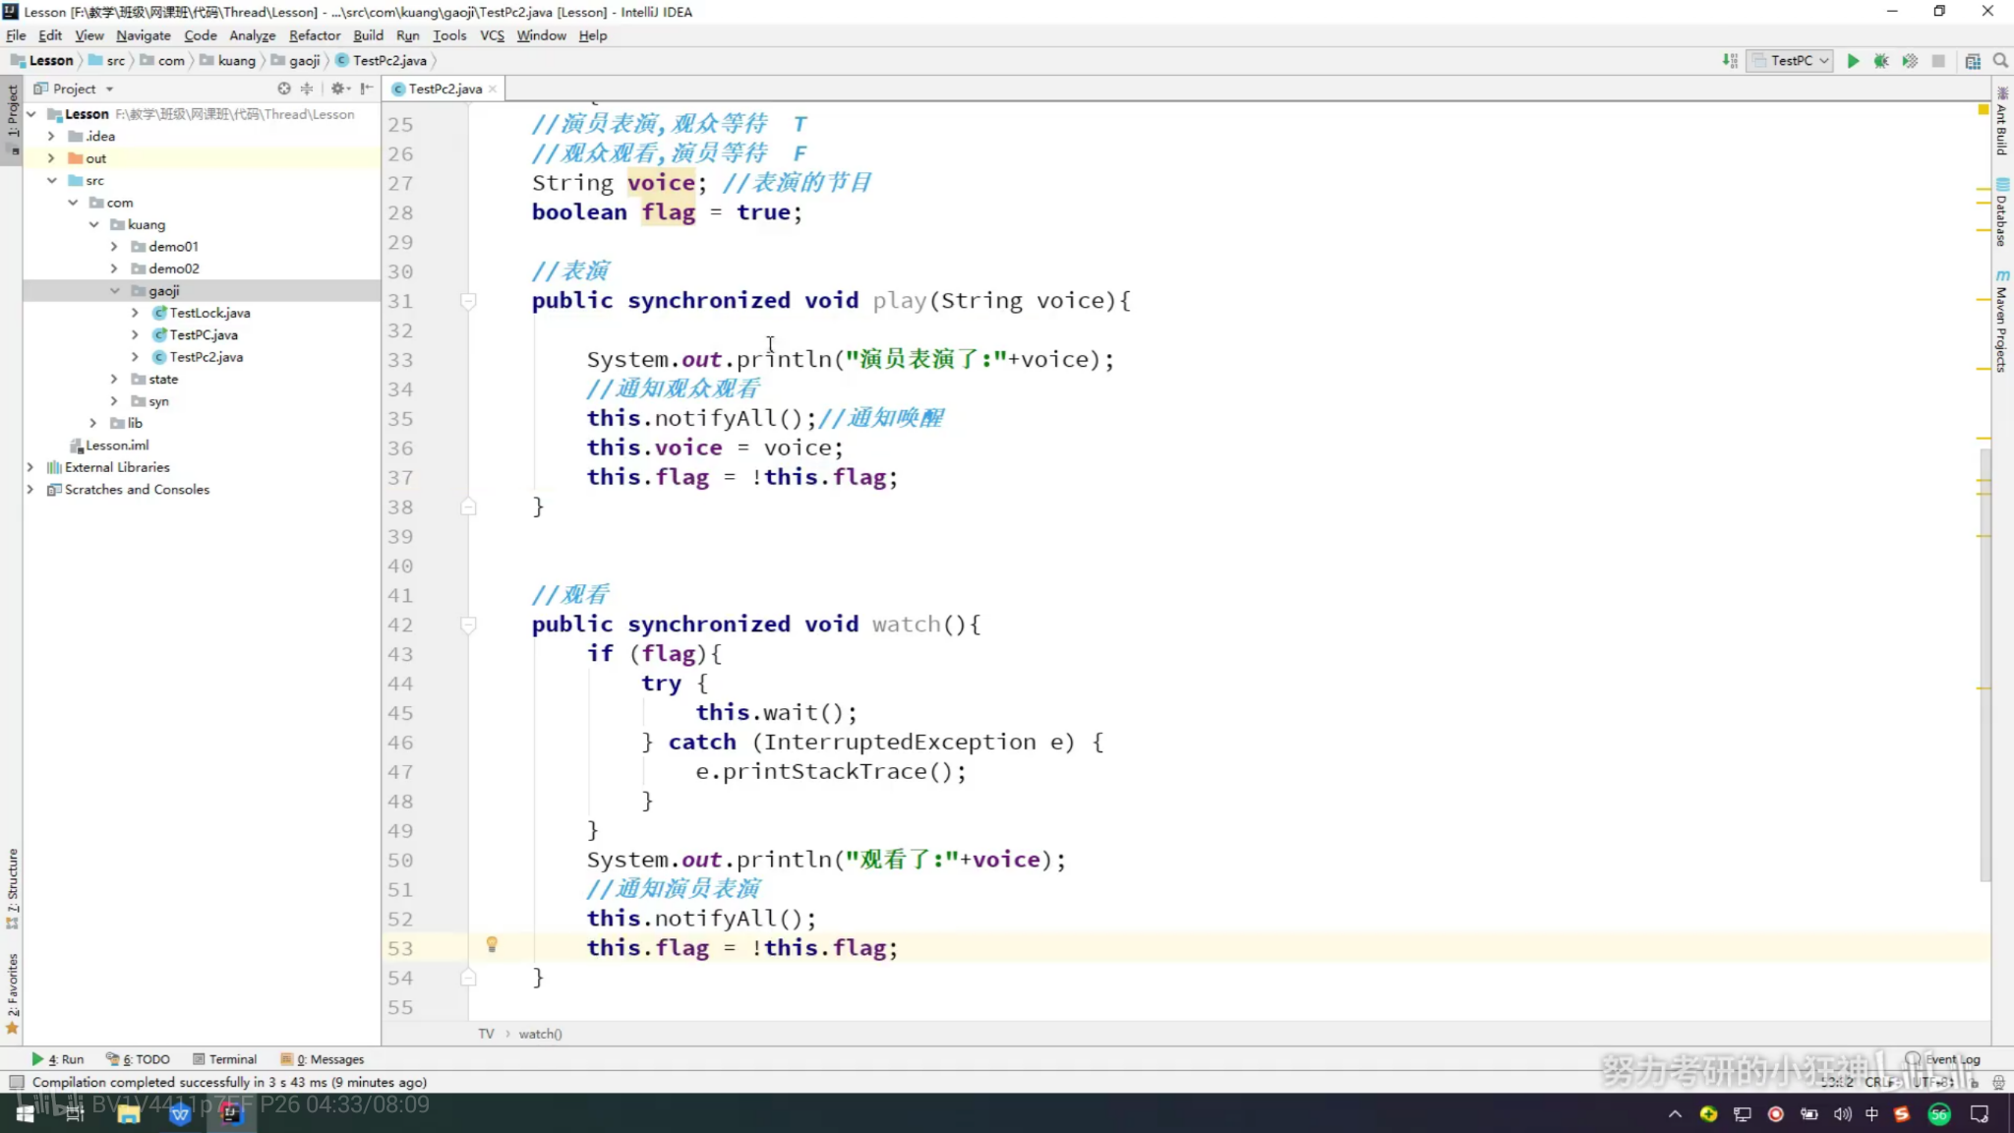Open the Database side panel
Screen dimensions: 2014x1133
point(2002,211)
